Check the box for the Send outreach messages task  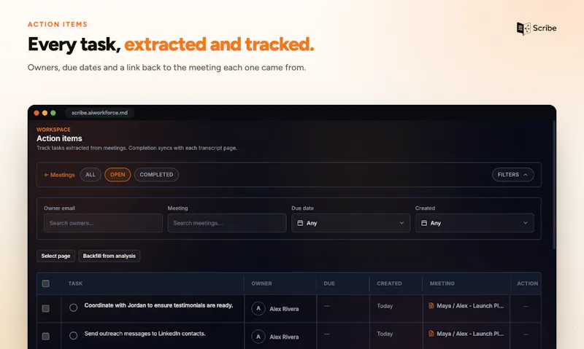click(46, 337)
